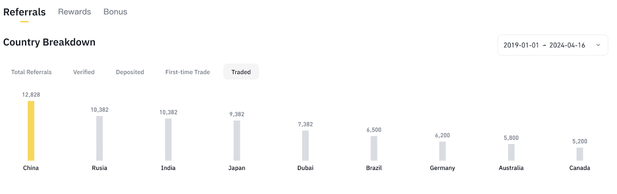The image size is (617, 194).
Task: Open the date range dropdown chevron
Action: coord(598,45)
